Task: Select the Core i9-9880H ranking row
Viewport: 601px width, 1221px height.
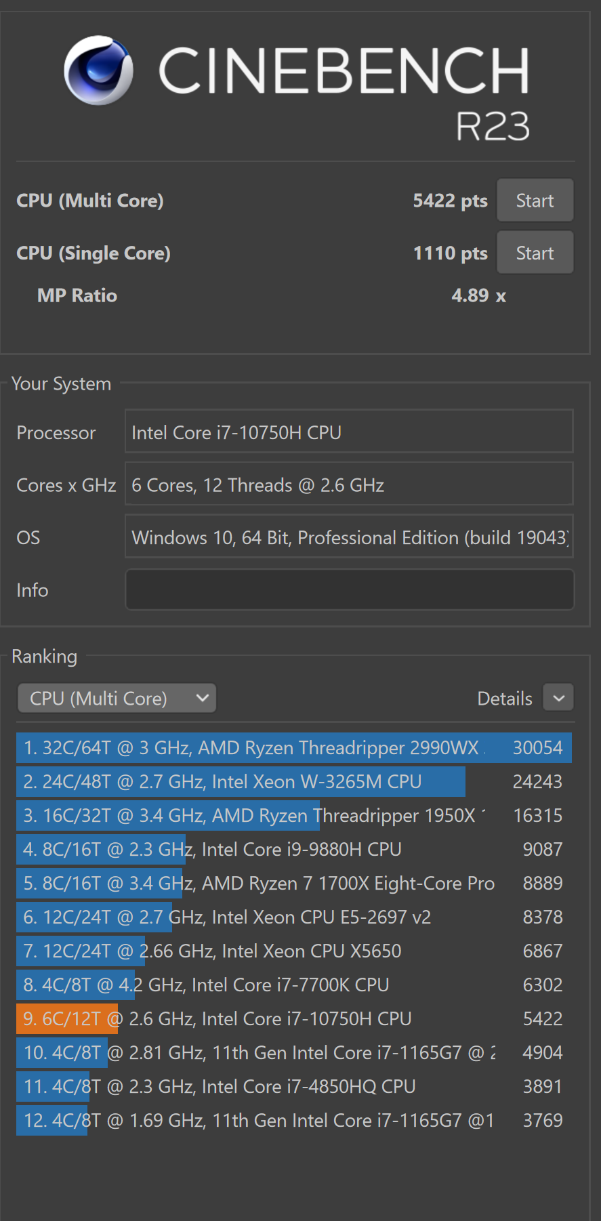Action: coord(293,849)
